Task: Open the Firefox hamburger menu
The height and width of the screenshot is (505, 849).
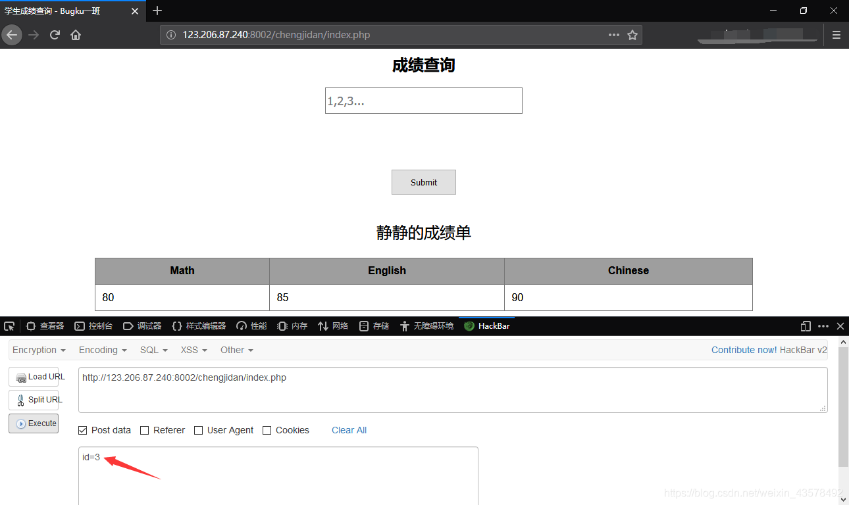Action: click(x=836, y=35)
